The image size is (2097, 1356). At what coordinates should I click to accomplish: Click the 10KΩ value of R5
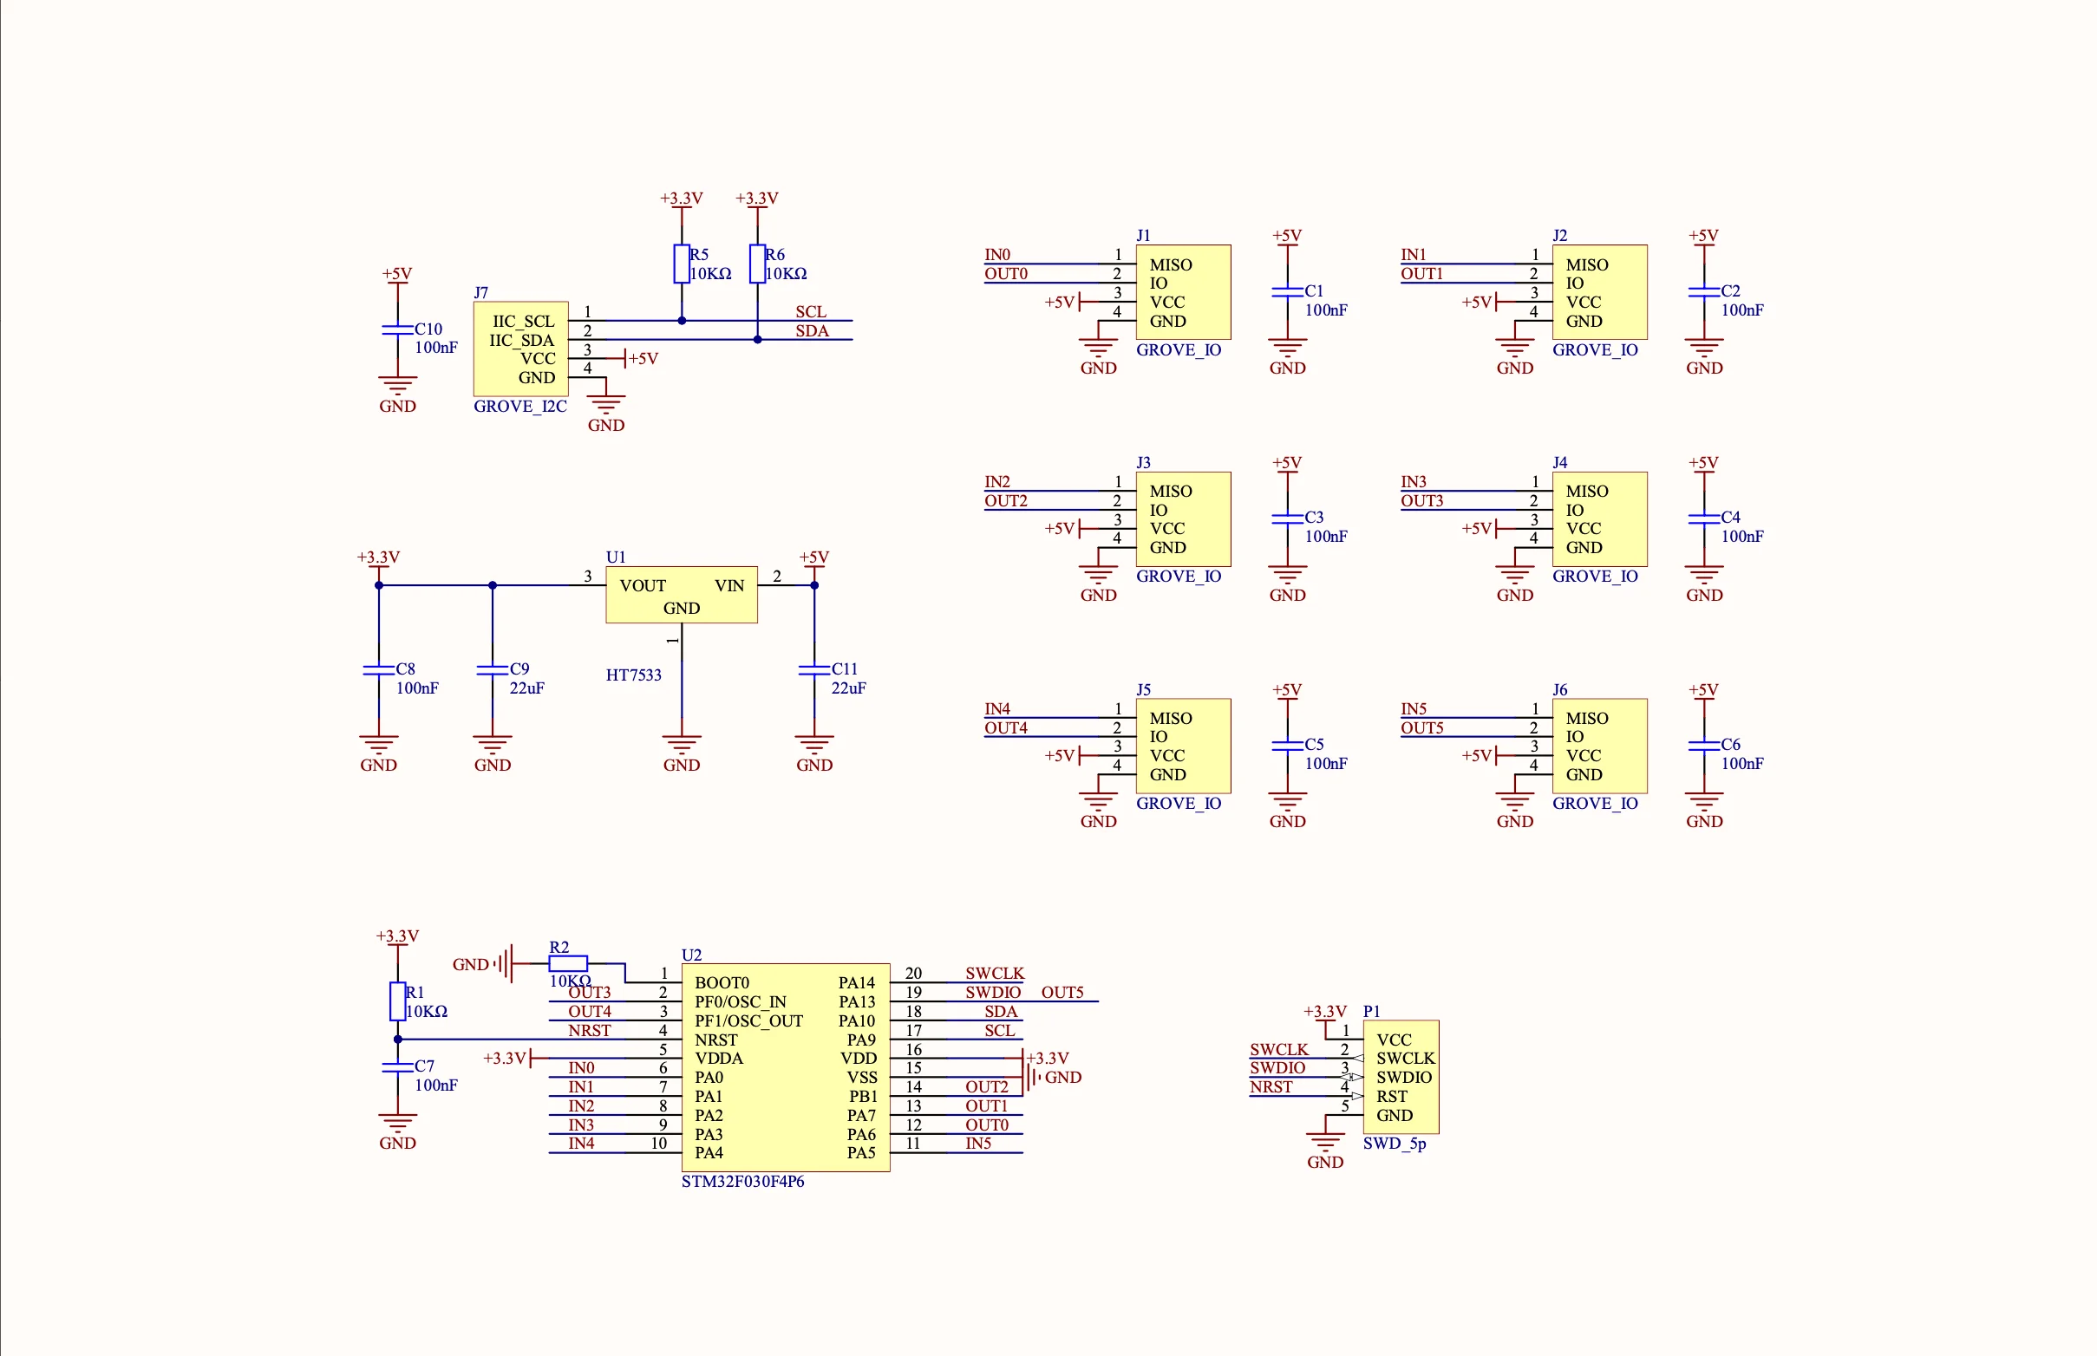(711, 274)
